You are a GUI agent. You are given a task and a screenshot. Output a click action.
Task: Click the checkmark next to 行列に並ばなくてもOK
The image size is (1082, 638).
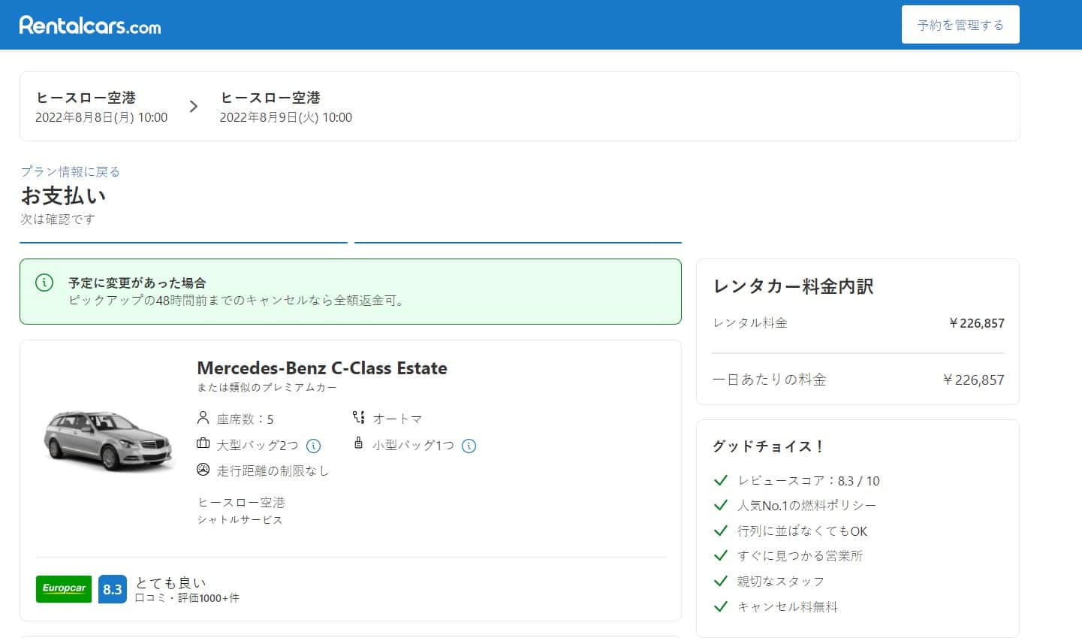[721, 531]
